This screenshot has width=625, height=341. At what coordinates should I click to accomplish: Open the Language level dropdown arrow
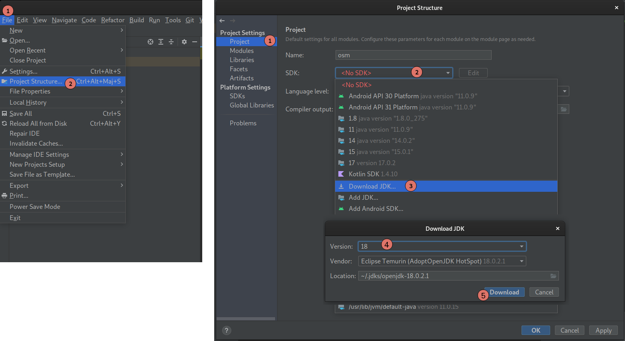[564, 91]
